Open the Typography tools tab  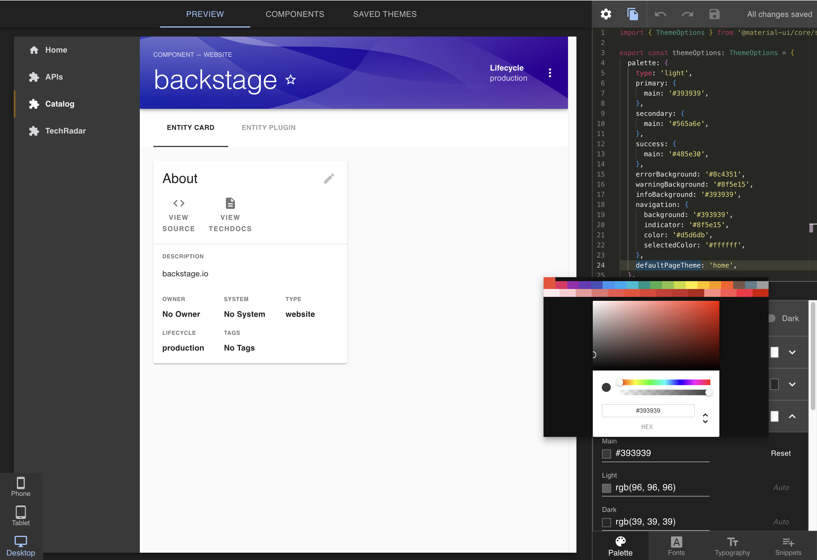732,546
